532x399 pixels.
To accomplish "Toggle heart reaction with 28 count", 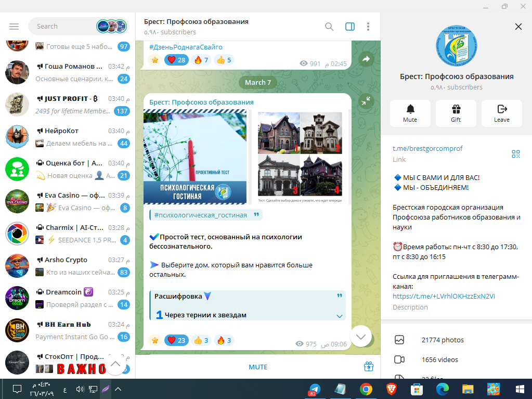I will (x=176, y=60).
